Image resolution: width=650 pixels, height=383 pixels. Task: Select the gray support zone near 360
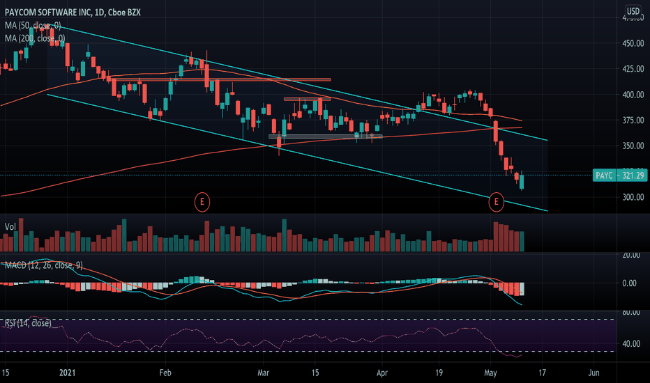(326, 136)
